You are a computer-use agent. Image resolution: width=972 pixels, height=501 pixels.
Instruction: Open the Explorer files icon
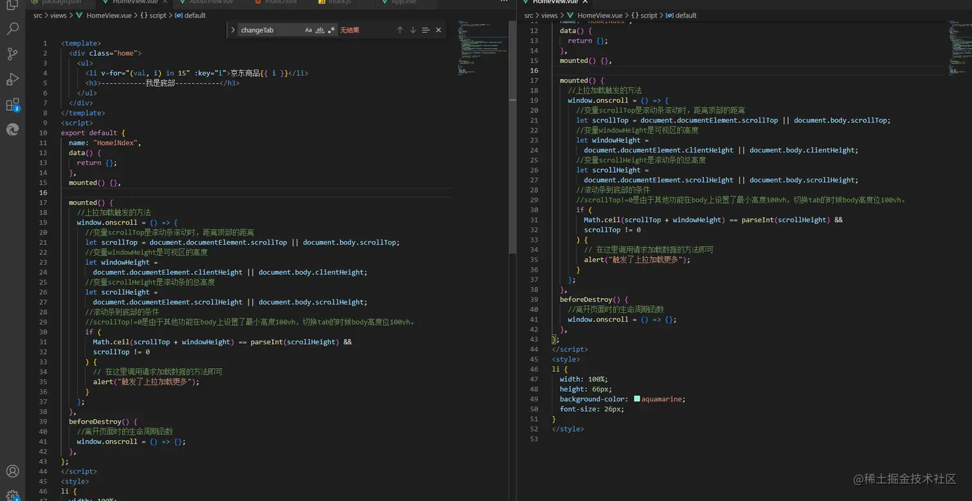[12, 5]
